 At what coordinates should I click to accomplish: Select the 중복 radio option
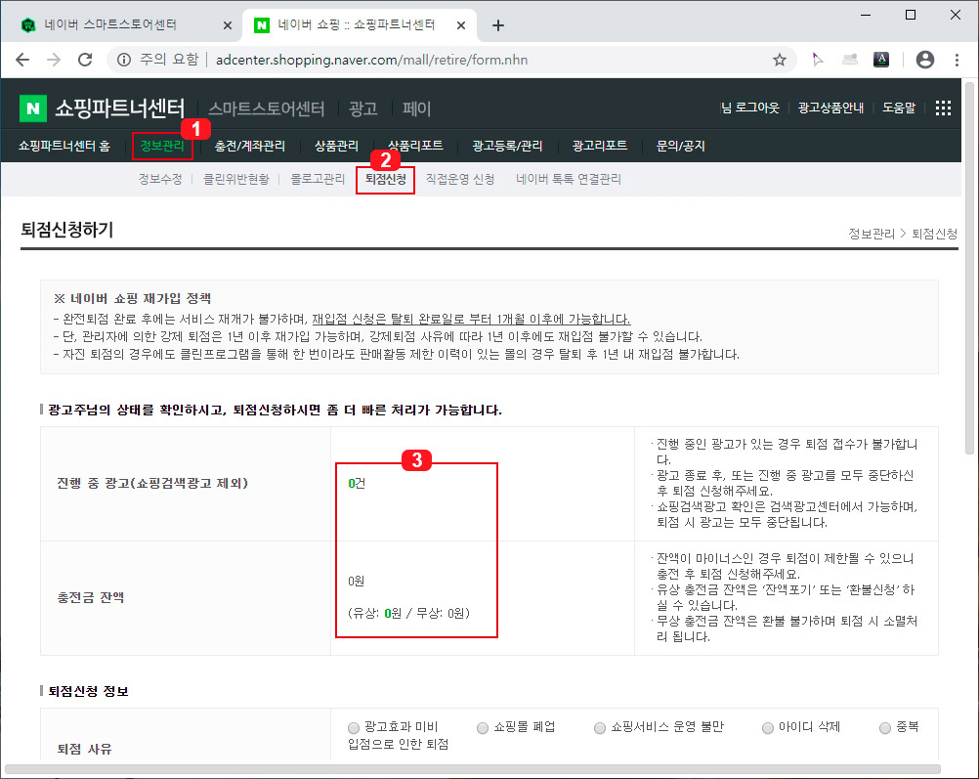(x=884, y=728)
